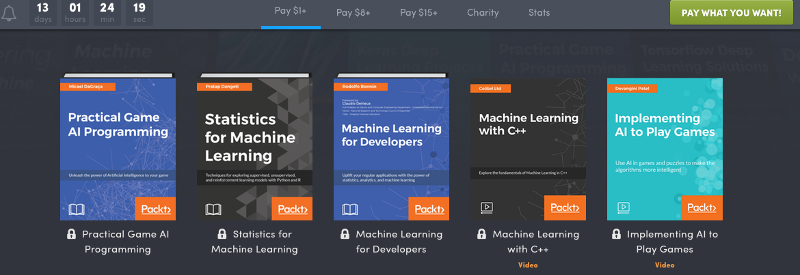Click lock icon beside Practical Game AI Programming

pyautogui.click(x=71, y=234)
